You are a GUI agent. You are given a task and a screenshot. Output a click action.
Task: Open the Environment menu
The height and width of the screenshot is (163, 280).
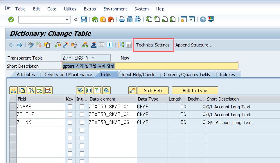click(x=115, y=9)
